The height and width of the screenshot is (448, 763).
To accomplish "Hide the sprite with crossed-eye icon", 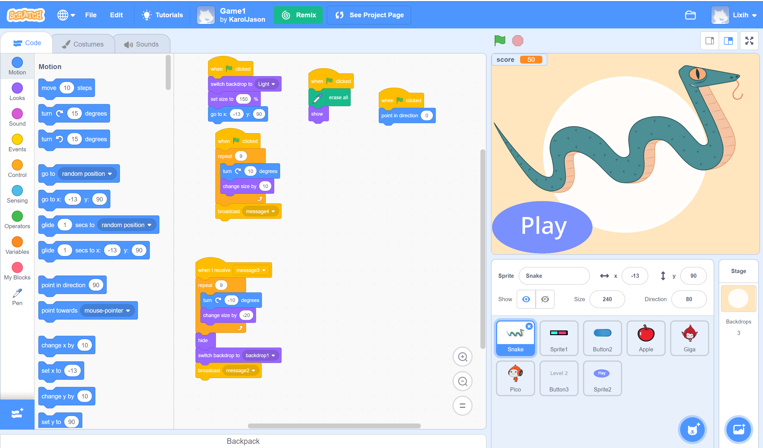I will [x=545, y=299].
